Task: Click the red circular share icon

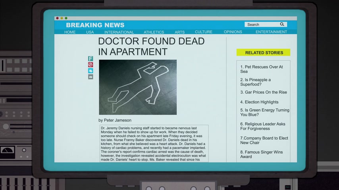Action: click(91, 65)
